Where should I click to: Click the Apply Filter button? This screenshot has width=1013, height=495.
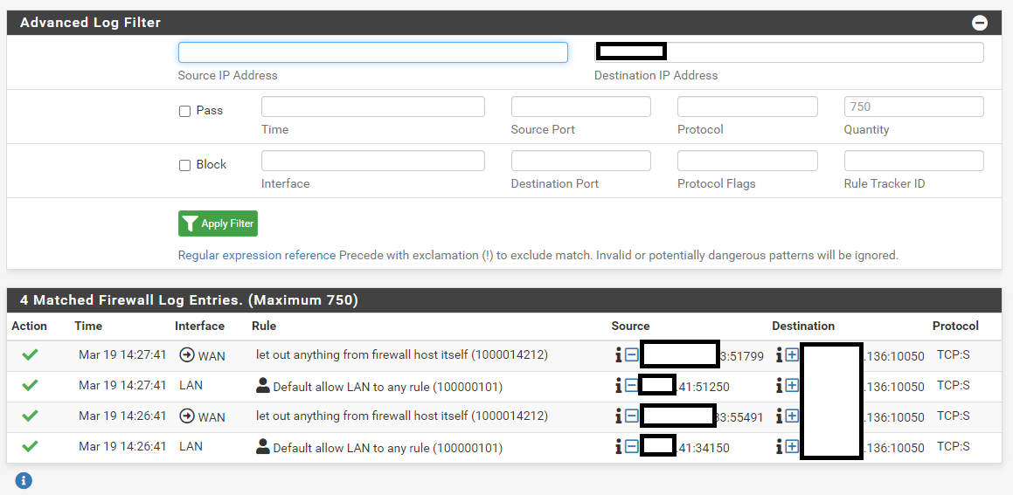pyautogui.click(x=218, y=223)
